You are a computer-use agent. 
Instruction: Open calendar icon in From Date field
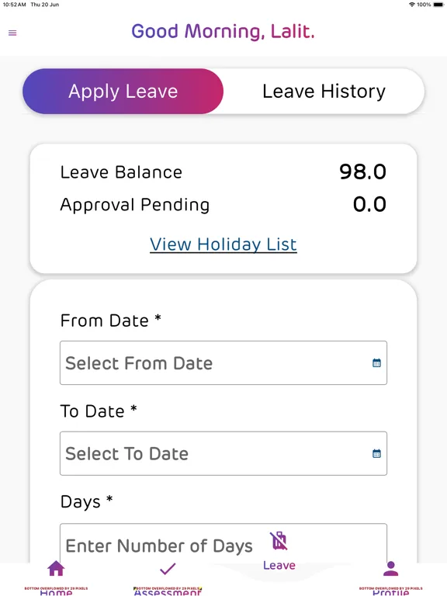376,363
